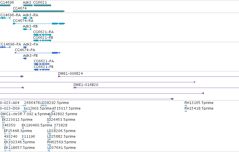Click the CG4674-PA protein glyph
The height and width of the screenshot is (152, 239).
pyautogui.click(x=38, y=53)
